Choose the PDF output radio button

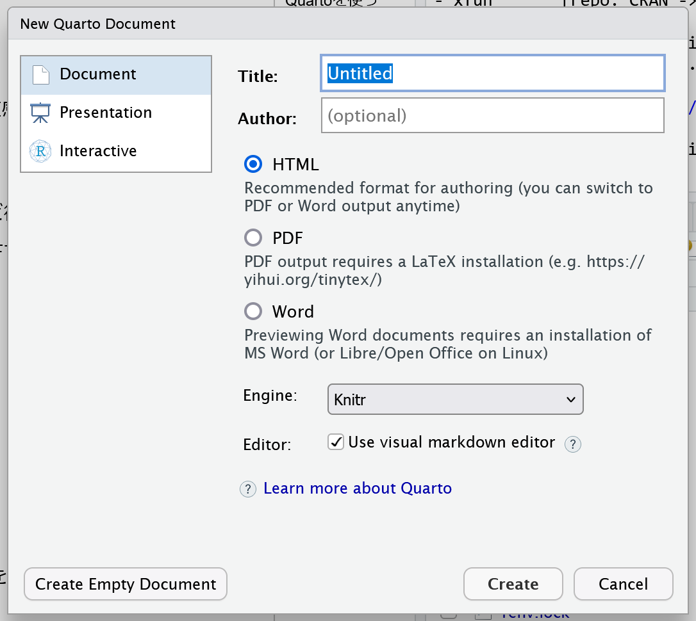pyautogui.click(x=253, y=238)
